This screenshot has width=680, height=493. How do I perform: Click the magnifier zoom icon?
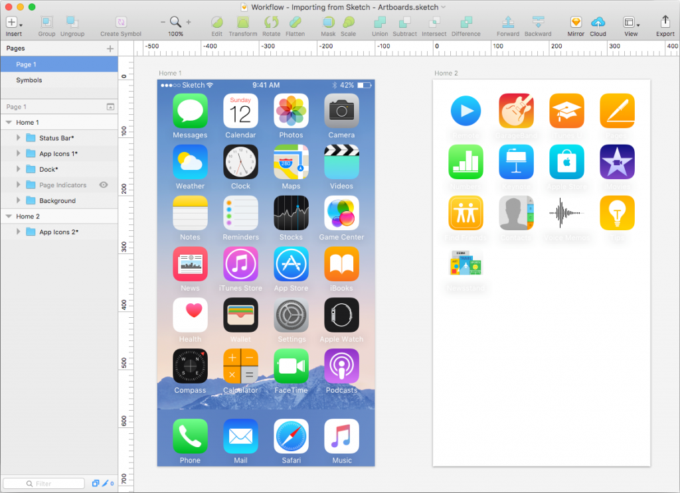[175, 22]
